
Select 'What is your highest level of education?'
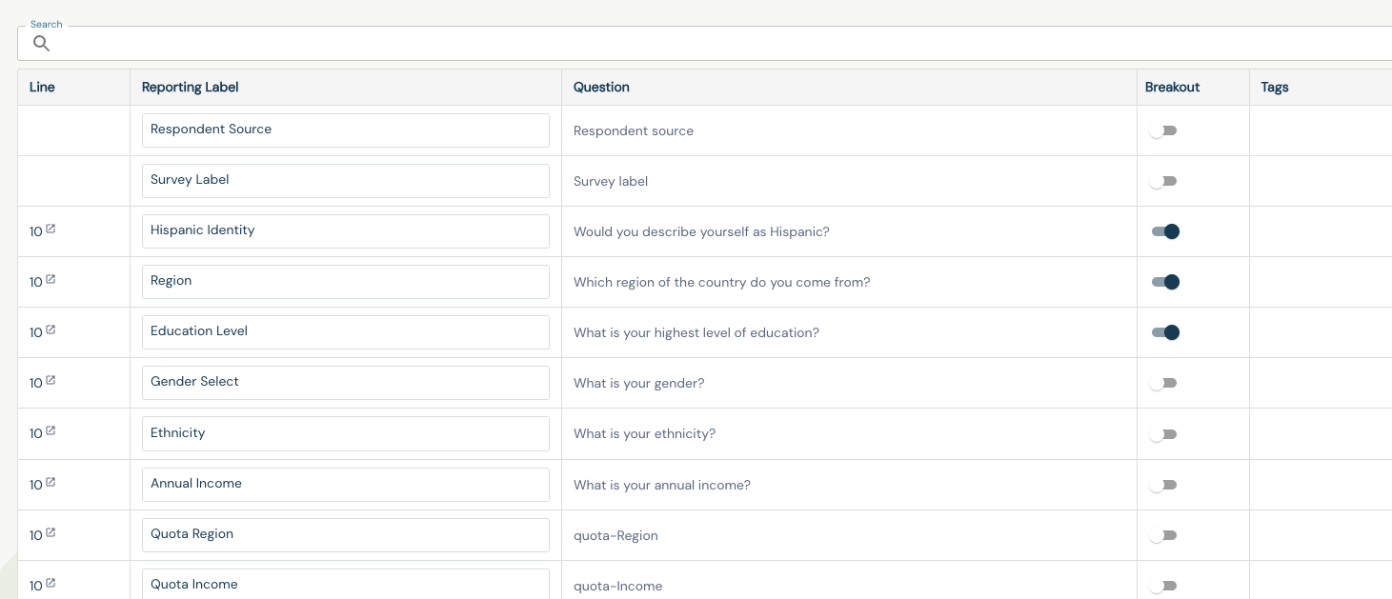coord(696,332)
